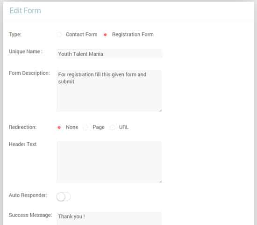Click the Success Message field saying Thank you
This screenshot has width=257, height=225.
[x=109, y=218]
